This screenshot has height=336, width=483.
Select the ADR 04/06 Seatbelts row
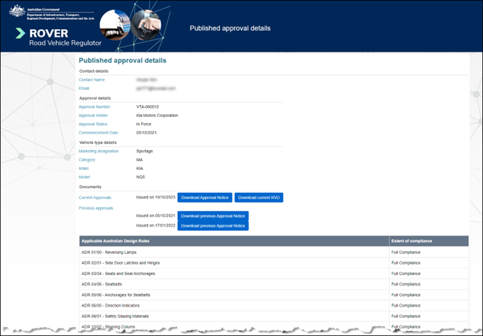[x=102, y=284]
